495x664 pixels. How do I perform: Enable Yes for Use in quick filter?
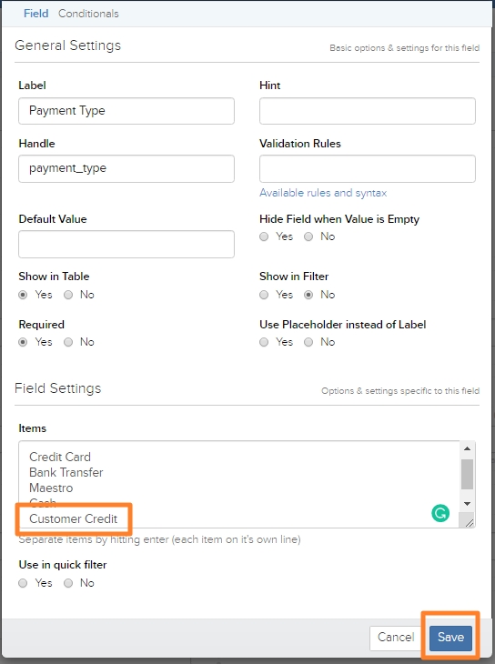pyautogui.click(x=23, y=583)
